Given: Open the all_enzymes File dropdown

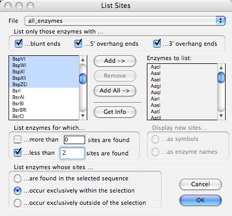Looking at the screenshot, I should (x=125, y=21).
